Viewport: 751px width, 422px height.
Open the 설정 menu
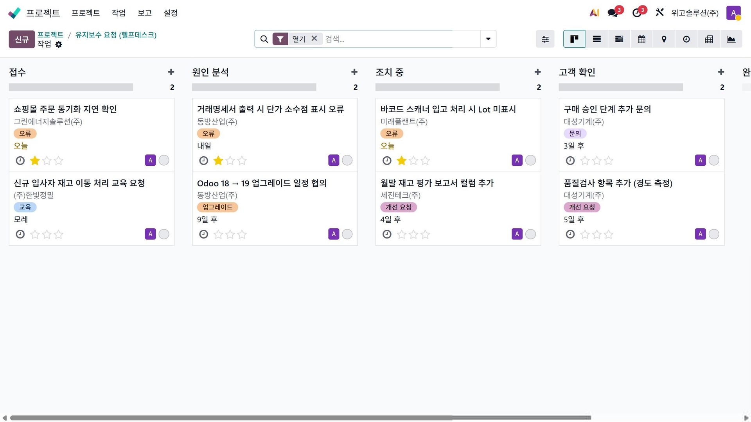click(x=171, y=13)
